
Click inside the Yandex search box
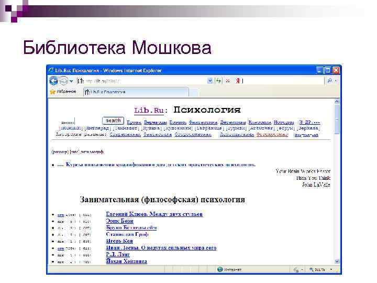pyautogui.click(x=283, y=81)
